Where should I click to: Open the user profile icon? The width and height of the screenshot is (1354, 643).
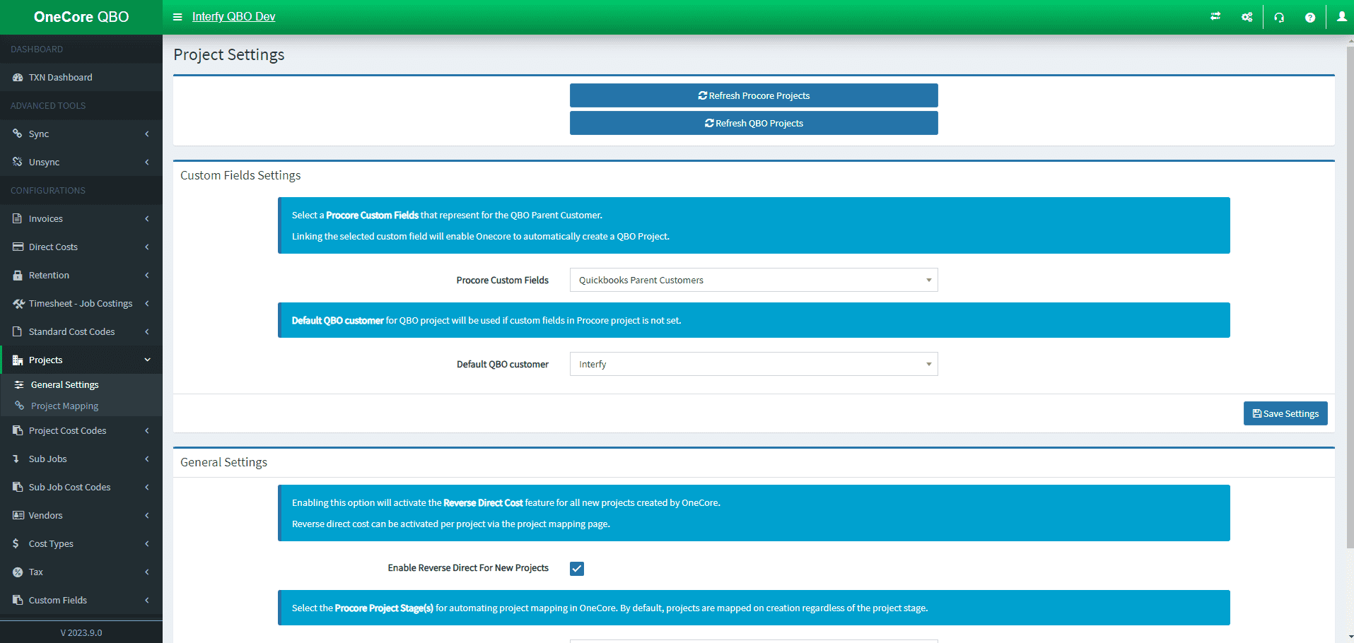[x=1341, y=17]
